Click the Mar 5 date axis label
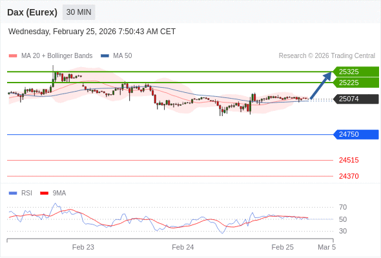 [x=327, y=247]
